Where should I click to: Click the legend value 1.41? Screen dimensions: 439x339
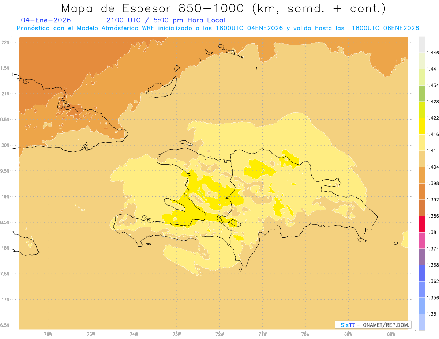[x=431, y=150]
